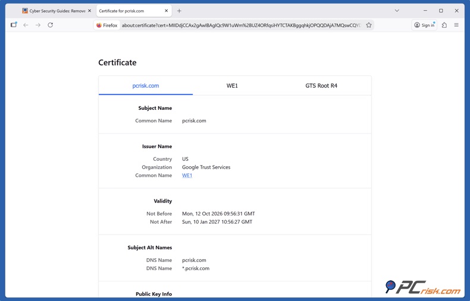Screen dimensions: 470x301
Task: Expand the list all tabs chevron
Action: [x=397, y=11]
